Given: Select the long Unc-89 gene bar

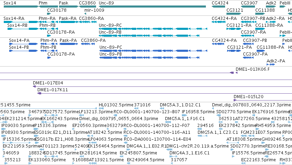Looking at the screenshot, I should [x=152, y=7].
